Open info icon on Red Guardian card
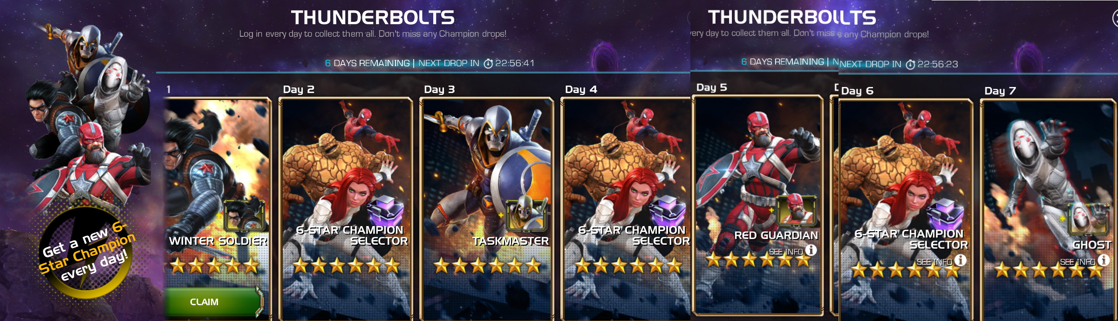The height and width of the screenshot is (321, 1118). [x=811, y=250]
